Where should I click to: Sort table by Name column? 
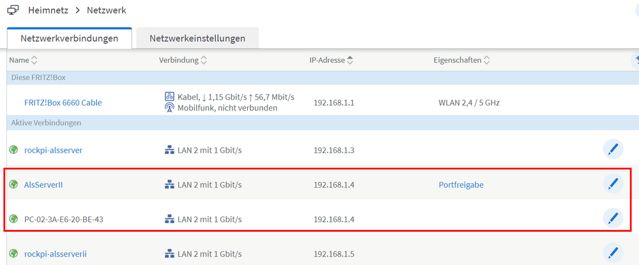click(x=23, y=60)
